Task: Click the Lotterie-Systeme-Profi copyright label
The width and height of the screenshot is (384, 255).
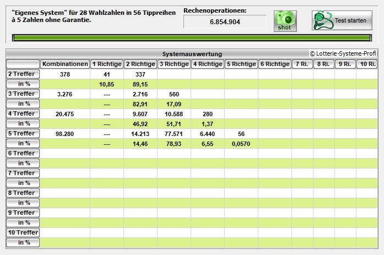Action: tap(343, 53)
